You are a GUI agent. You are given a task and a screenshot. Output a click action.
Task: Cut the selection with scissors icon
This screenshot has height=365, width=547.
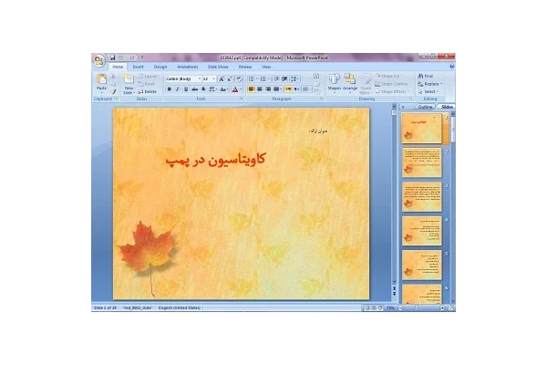(113, 76)
